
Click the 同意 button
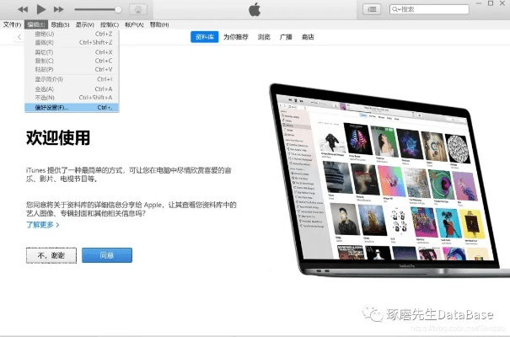pos(106,255)
